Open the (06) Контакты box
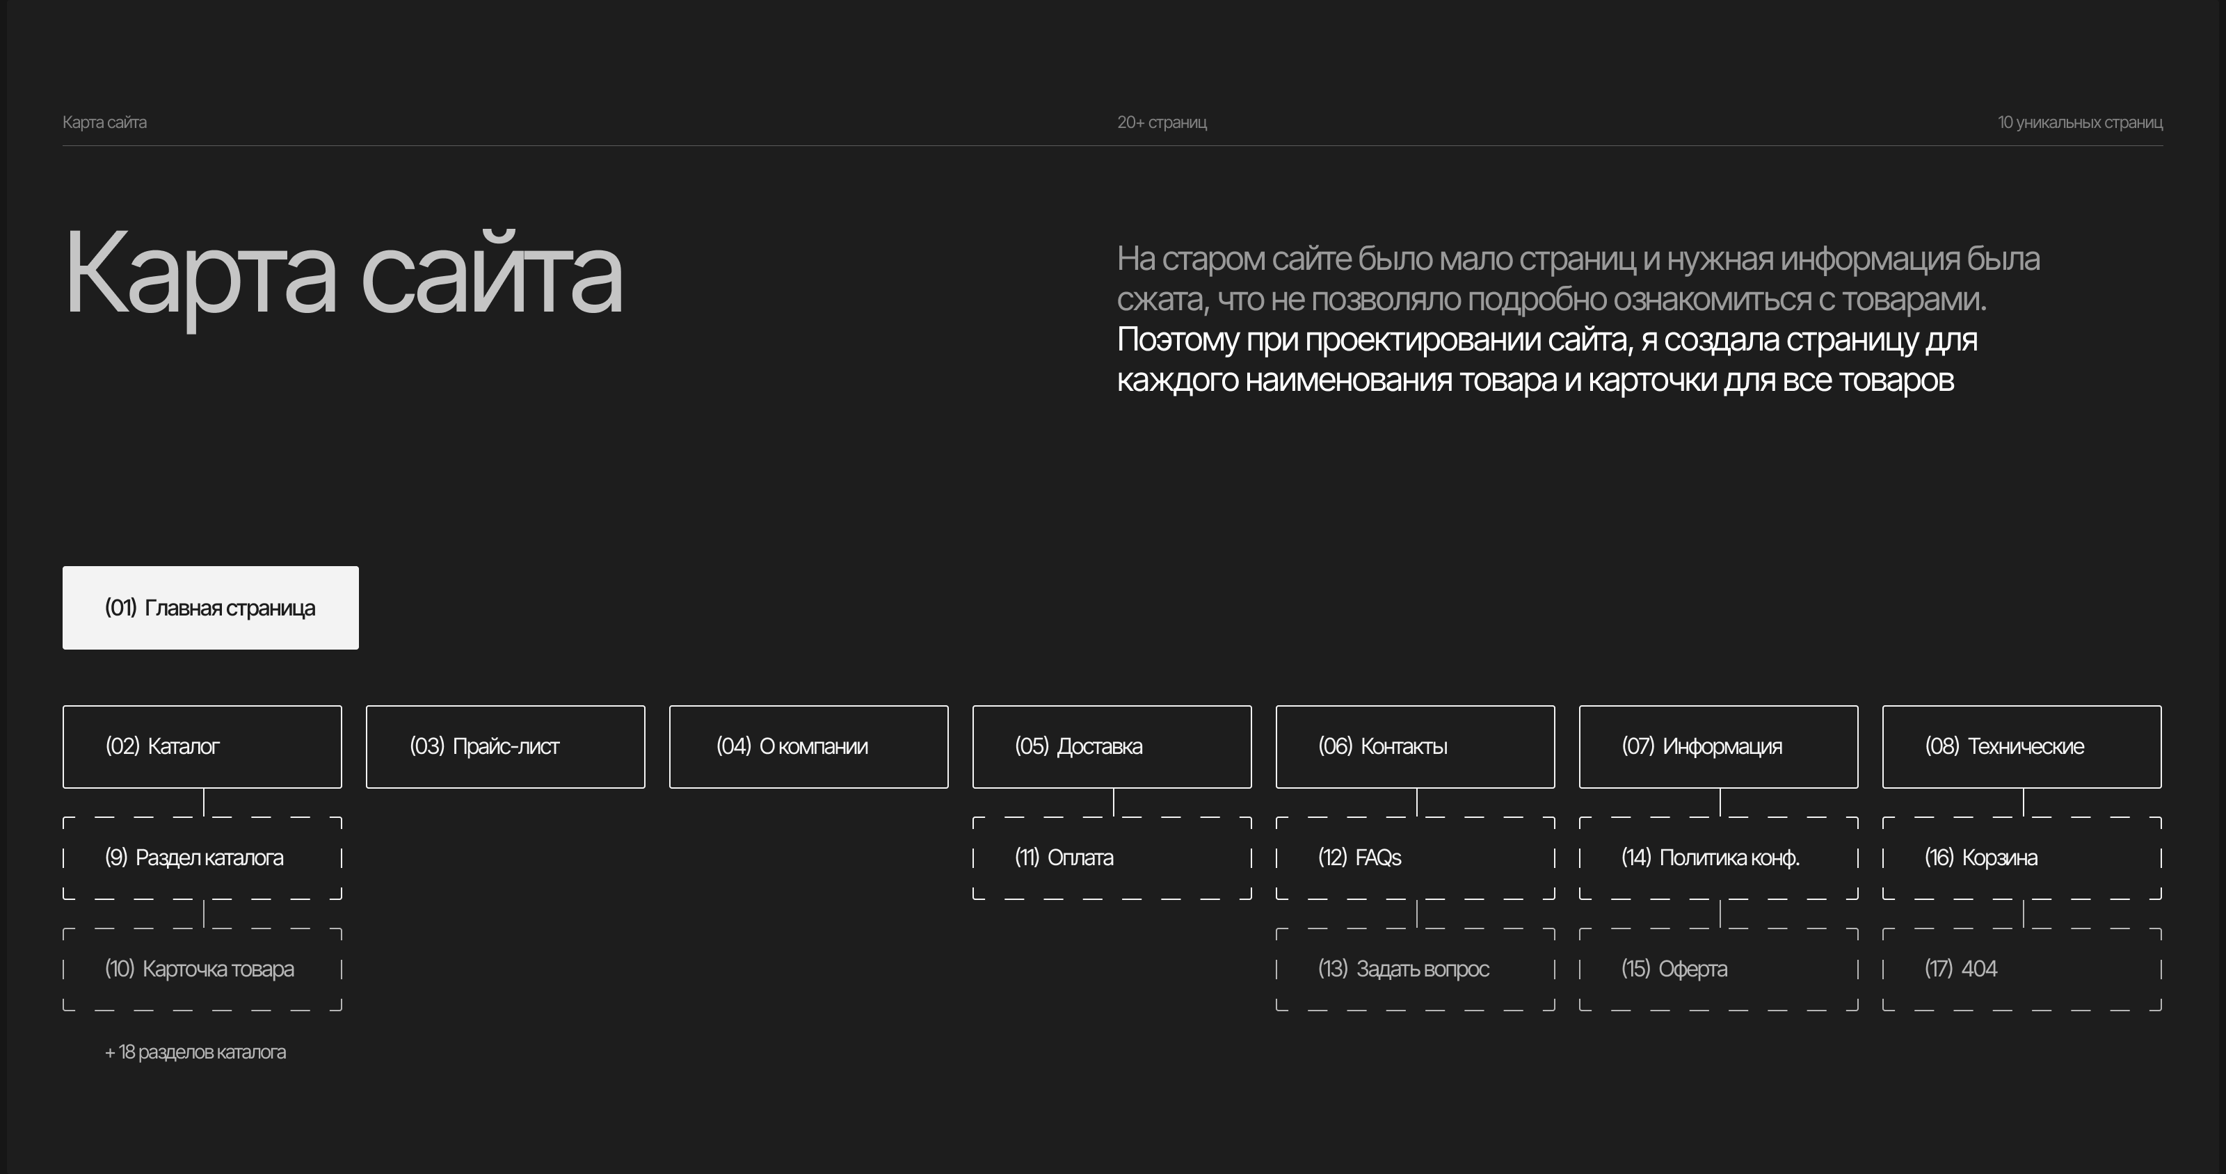 tap(1415, 746)
